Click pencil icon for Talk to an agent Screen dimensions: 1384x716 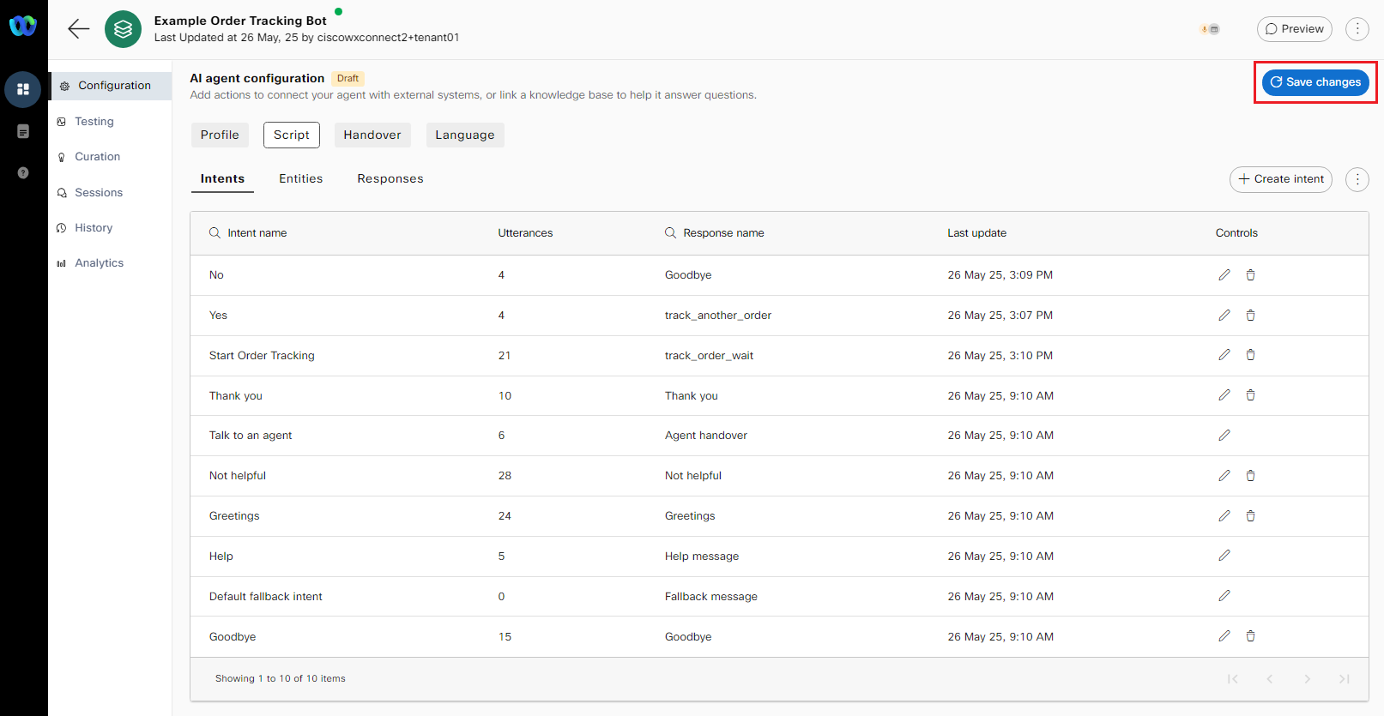pos(1224,436)
